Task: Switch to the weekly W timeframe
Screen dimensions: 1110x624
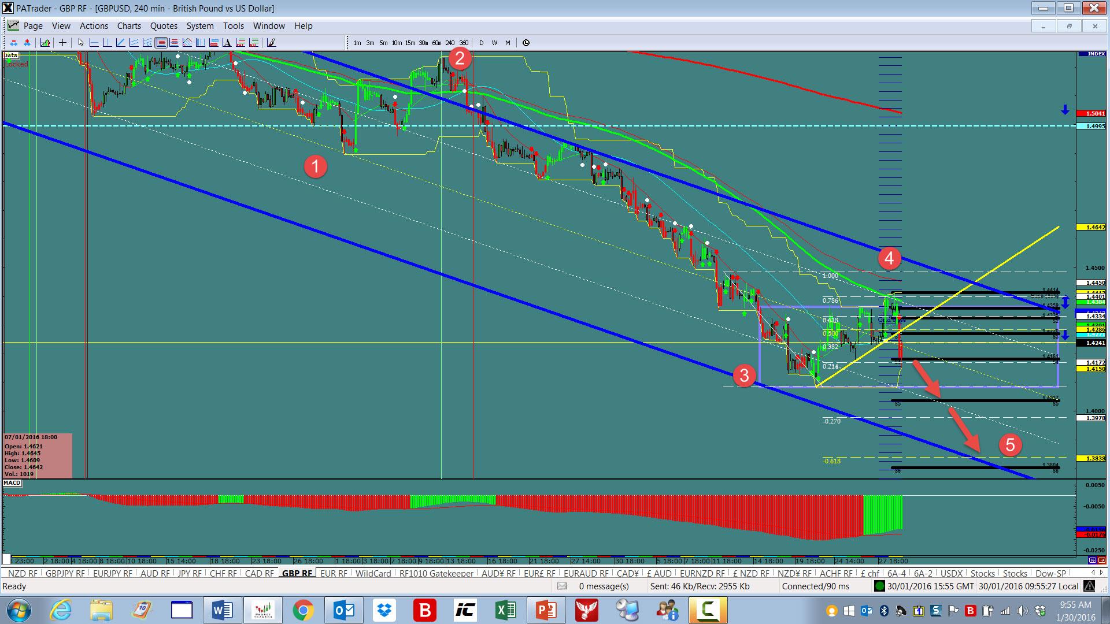Action: tap(494, 43)
